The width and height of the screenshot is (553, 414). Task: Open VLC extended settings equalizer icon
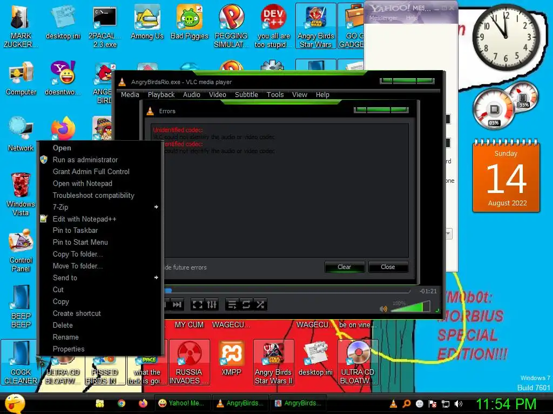tap(212, 305)
